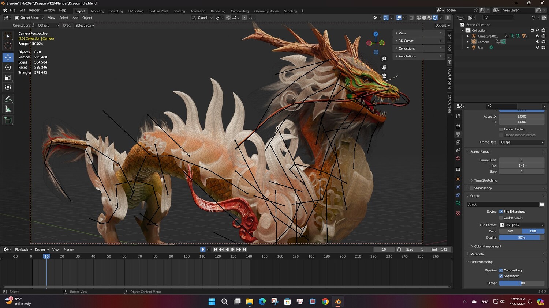
Task: Open the Scripting workspace tab
Action: 290,11
